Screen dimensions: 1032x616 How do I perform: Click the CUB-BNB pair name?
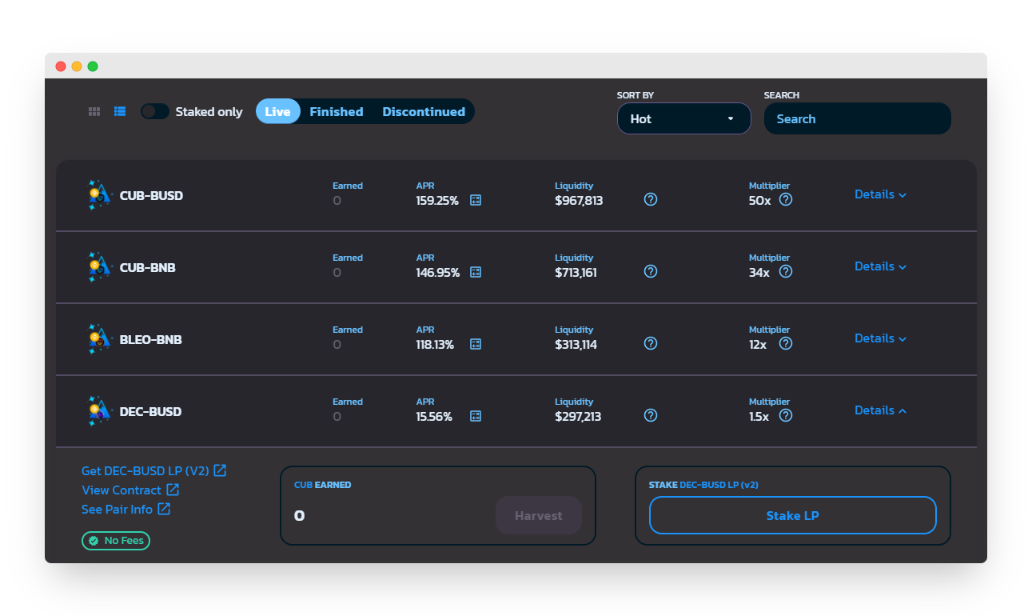pos(148,267)
